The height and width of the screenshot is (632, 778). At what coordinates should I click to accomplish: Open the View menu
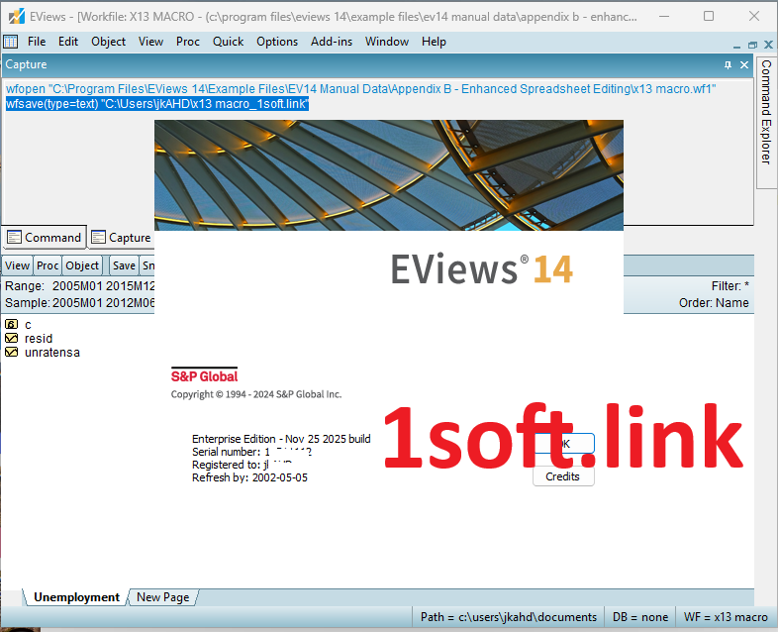point(150,42)
